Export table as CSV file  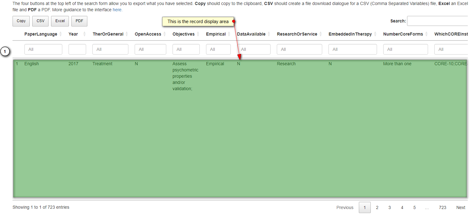click(40, 21)
